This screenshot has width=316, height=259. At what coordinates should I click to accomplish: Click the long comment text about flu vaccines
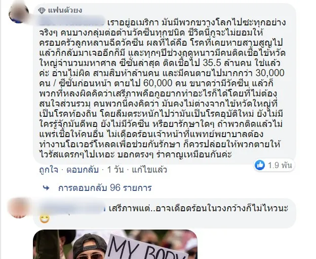(x=162, y=88)
